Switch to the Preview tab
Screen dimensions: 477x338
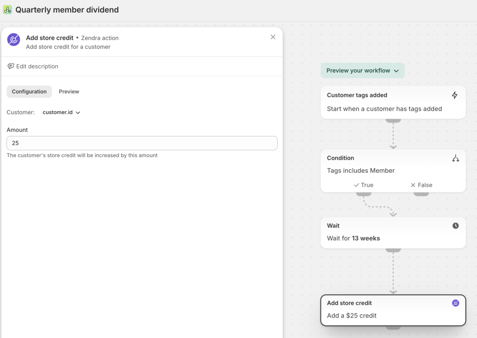click(x=69, y=92)
